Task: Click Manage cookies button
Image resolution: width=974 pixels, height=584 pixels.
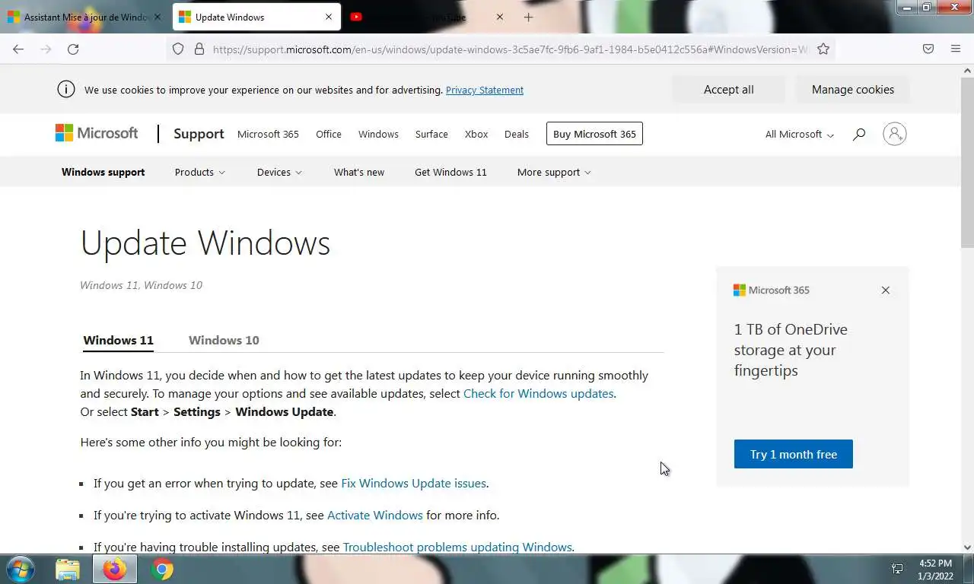Action: (853, 90)
